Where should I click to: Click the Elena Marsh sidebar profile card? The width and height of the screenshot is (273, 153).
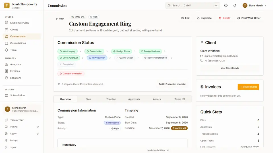click(x=22, y=109)
